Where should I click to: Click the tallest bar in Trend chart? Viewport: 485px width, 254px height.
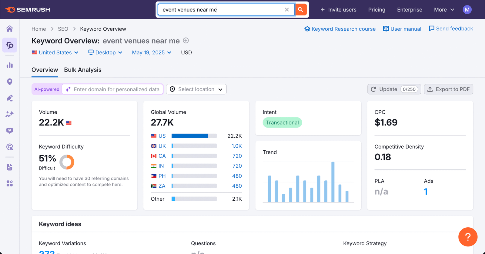click(333, 182)
